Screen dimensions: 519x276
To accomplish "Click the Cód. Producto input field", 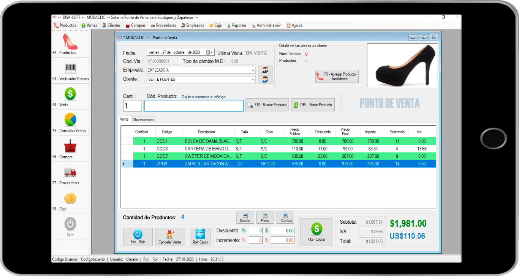I will point(194,106).
